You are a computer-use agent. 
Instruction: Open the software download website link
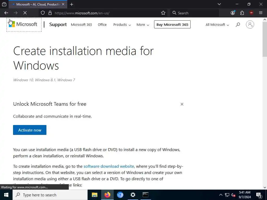109,166
